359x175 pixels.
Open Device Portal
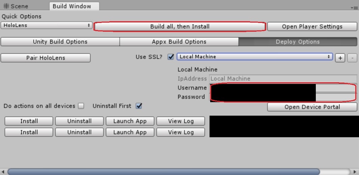[312, 107]
